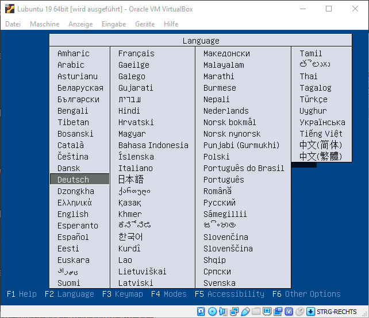Viewport: 369px width, 318px height.
Task: Open the Geräte menu
Action: pos(145,24)
